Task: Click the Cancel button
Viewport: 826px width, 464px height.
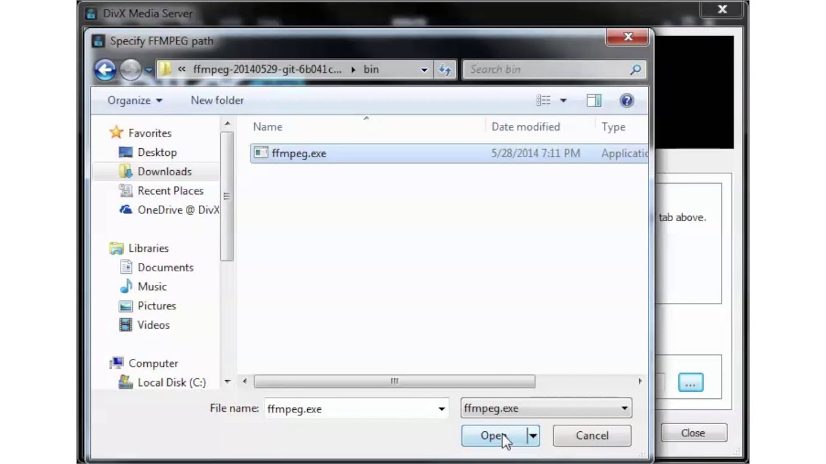Action: pos(592,436)
